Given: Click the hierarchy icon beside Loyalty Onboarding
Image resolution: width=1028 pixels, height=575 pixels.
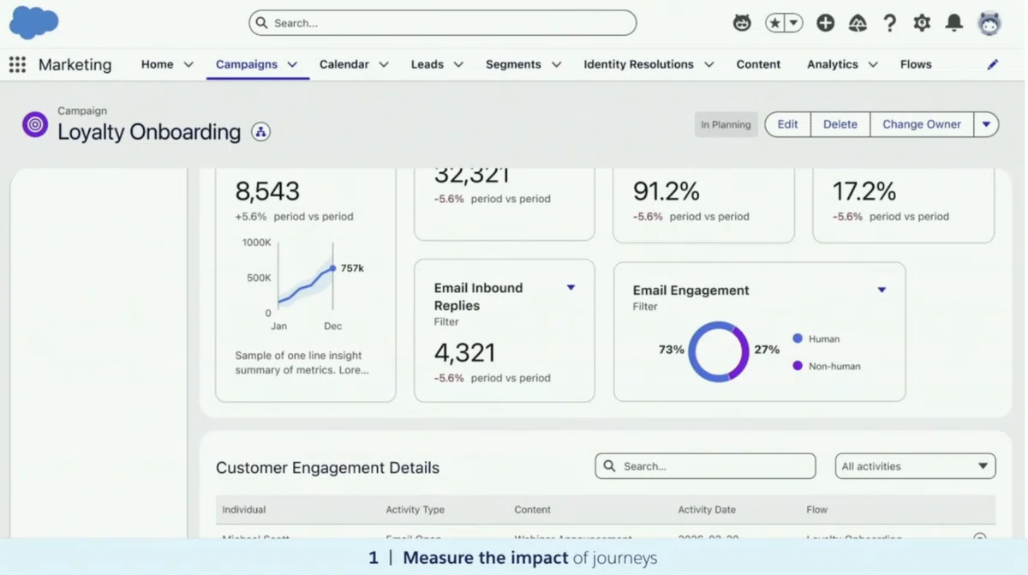Looking at the screenshot, I should click(260, 132).
